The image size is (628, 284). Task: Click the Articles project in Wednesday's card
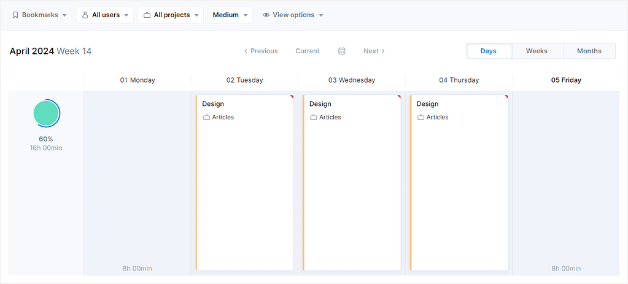click(330, 118)
